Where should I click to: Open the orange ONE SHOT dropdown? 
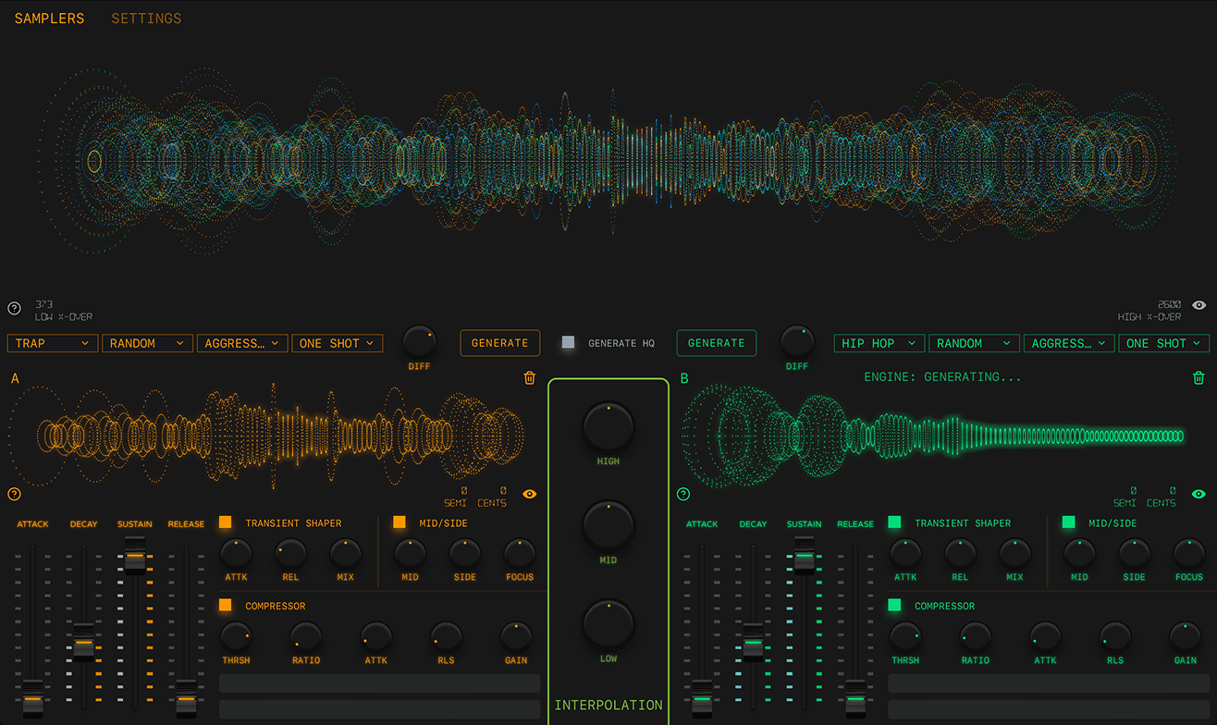point(337,343)
